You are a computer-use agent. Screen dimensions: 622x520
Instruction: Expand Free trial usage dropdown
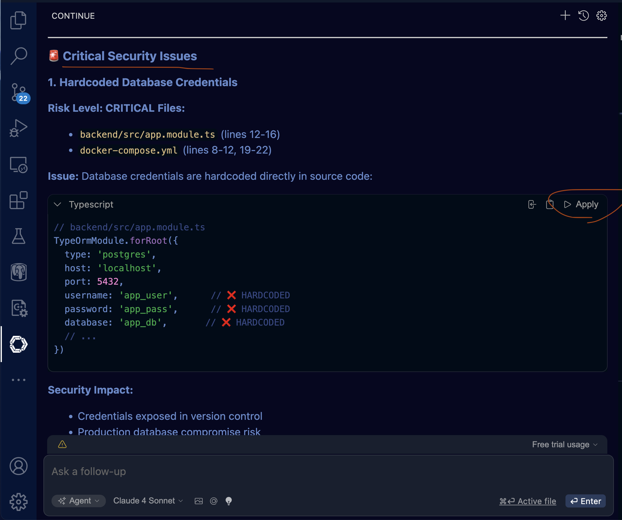[x=565, y=444]
